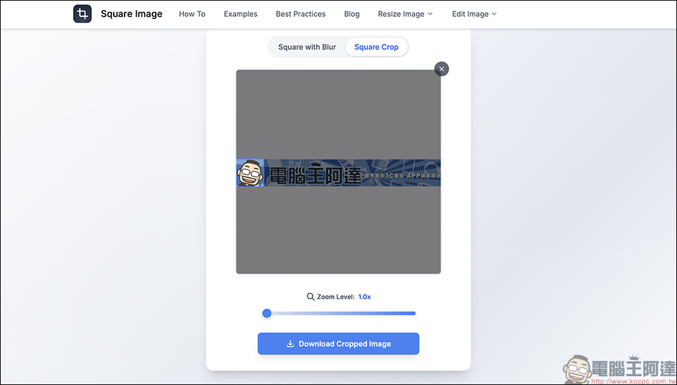Select the Square Crop tab
Viewport: 677px width, 385px height.
(x=376, y=47)
